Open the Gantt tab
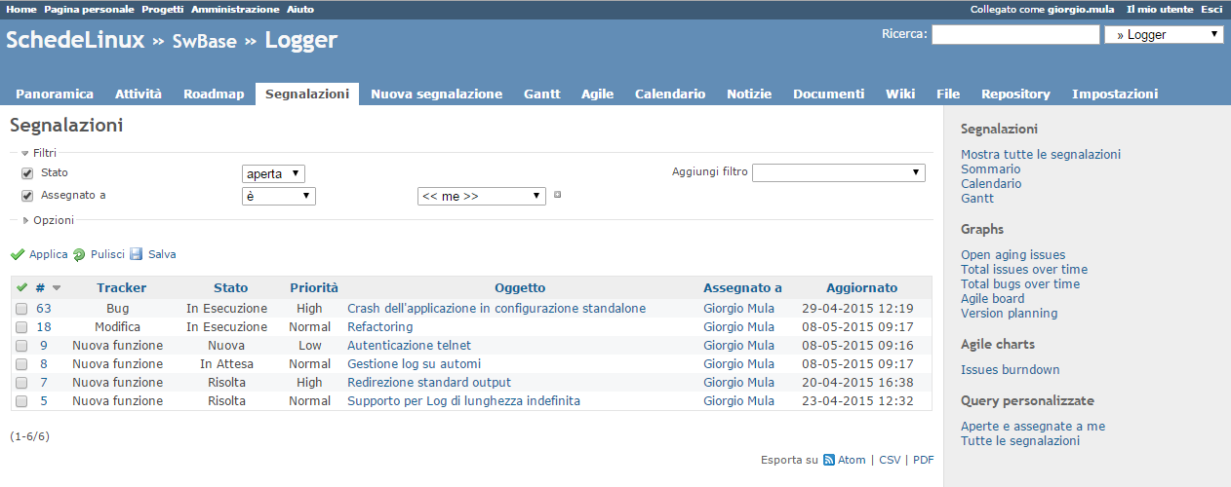The height and width of the screenshot is (487, 1231). pos(542,94)
